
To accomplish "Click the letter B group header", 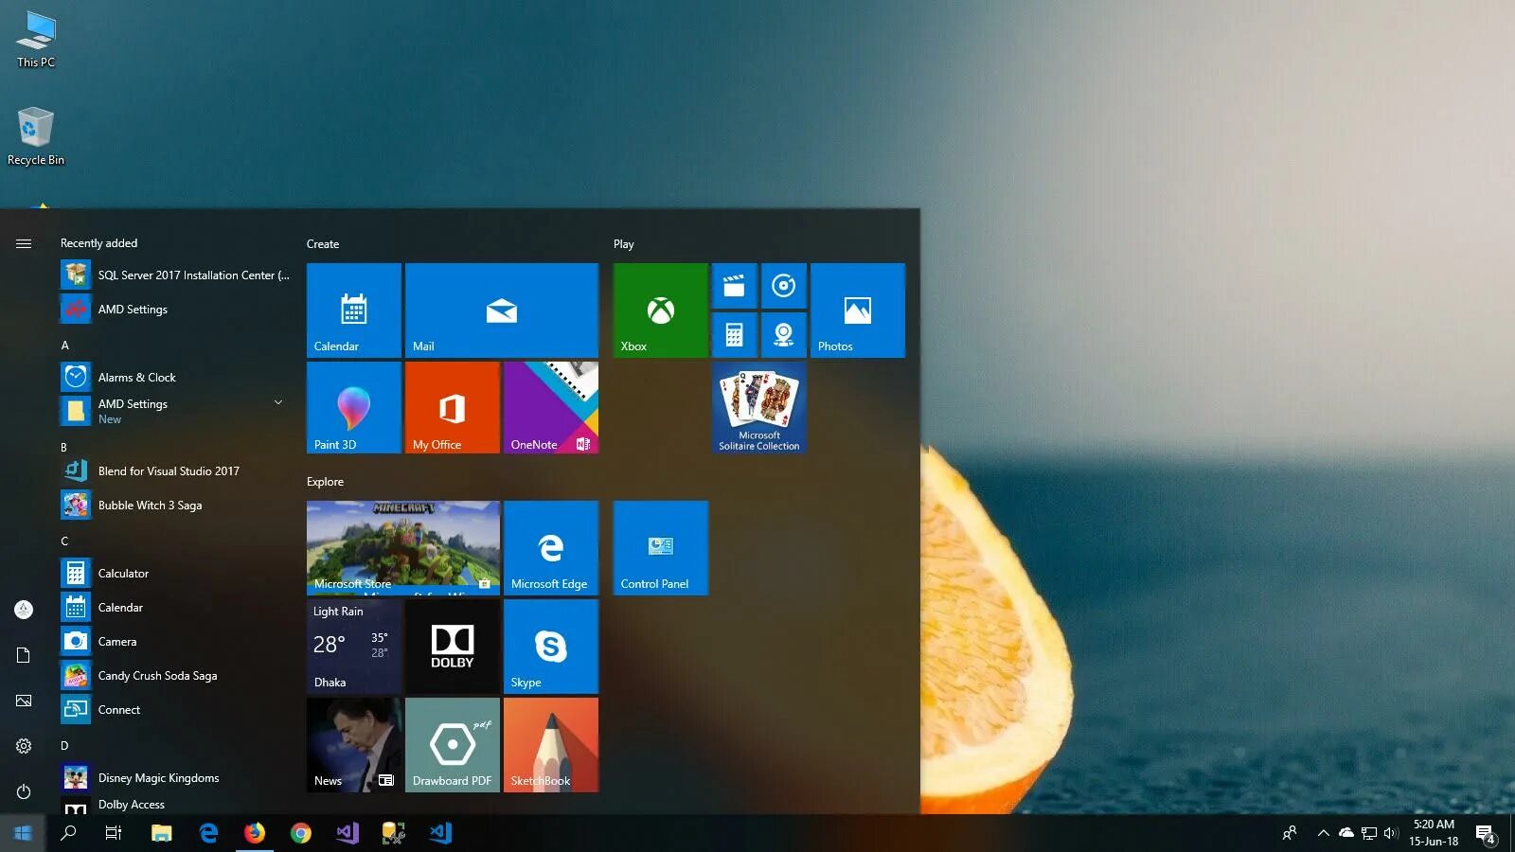I will [64, 447].
